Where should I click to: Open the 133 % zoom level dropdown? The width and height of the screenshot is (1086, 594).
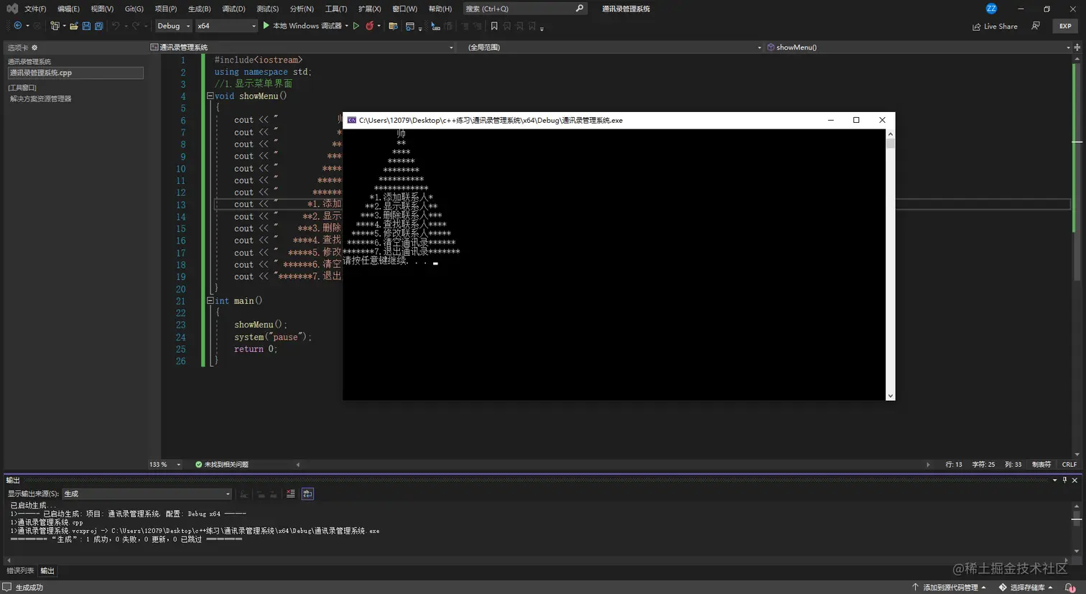coord(164,465)
